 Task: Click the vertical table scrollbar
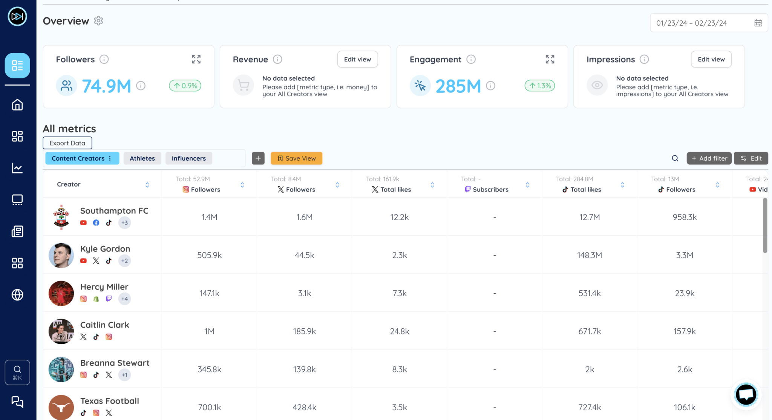[765, 225]
